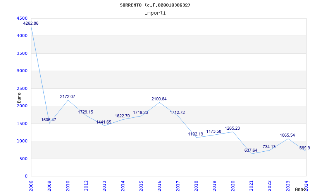Viewport: 310px width, 193px height.
Task: Click the 2100.64 peak label
Action: tap(159, 99)
